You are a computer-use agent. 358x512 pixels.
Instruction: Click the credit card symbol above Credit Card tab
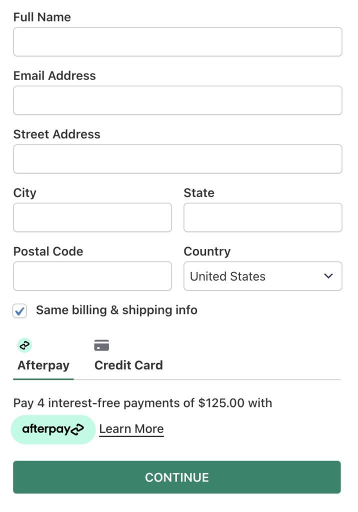[x=101, y=345]
